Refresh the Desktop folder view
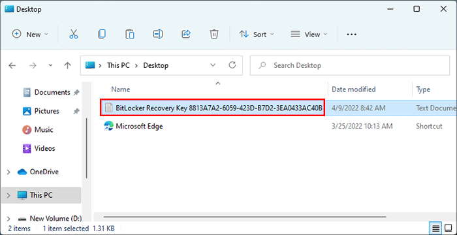 click(x=232, y=65)
